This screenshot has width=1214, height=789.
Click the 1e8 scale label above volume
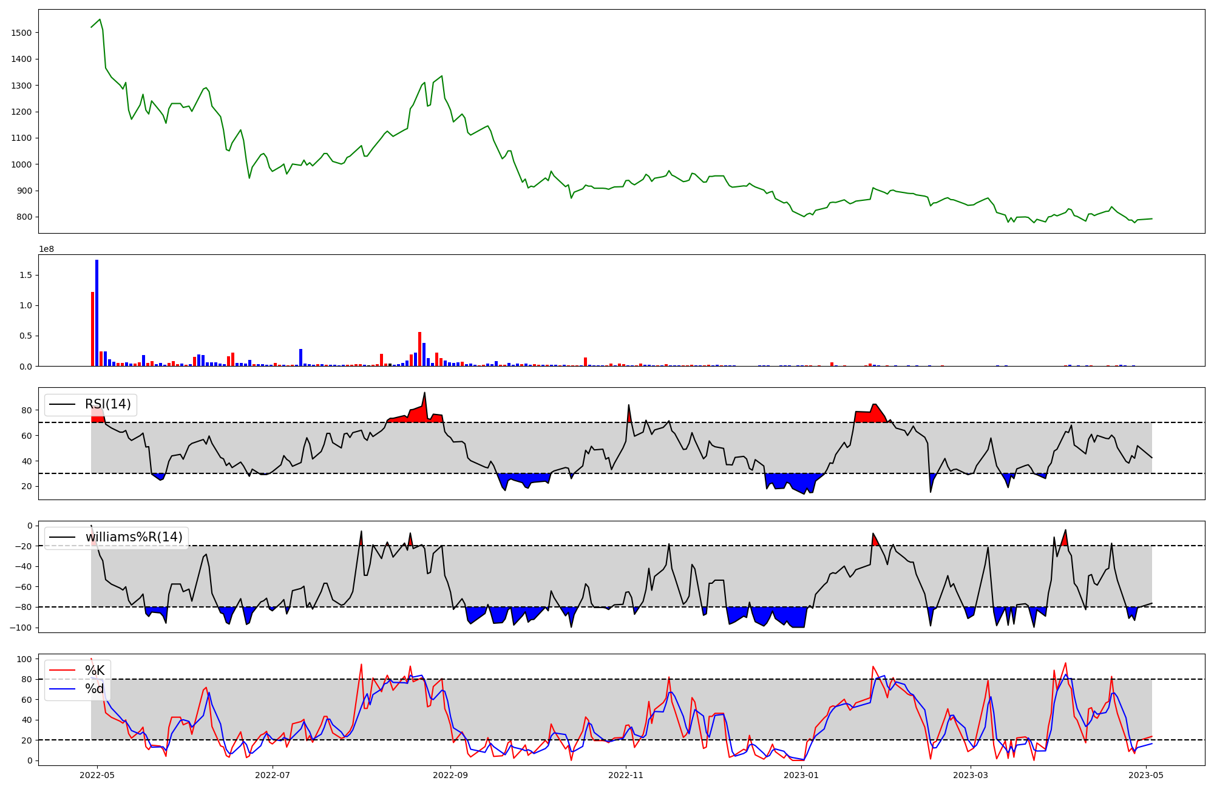[x=46, y=249]
